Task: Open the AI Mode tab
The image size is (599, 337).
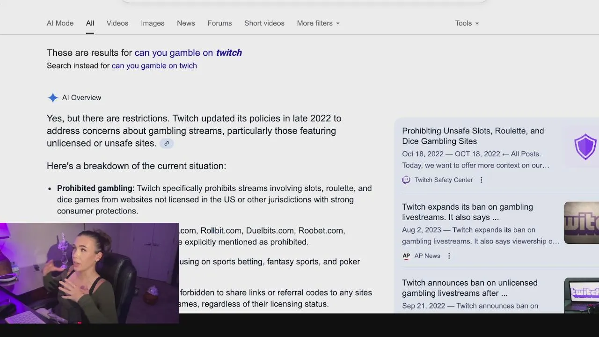Action: [x=60, y=23]
